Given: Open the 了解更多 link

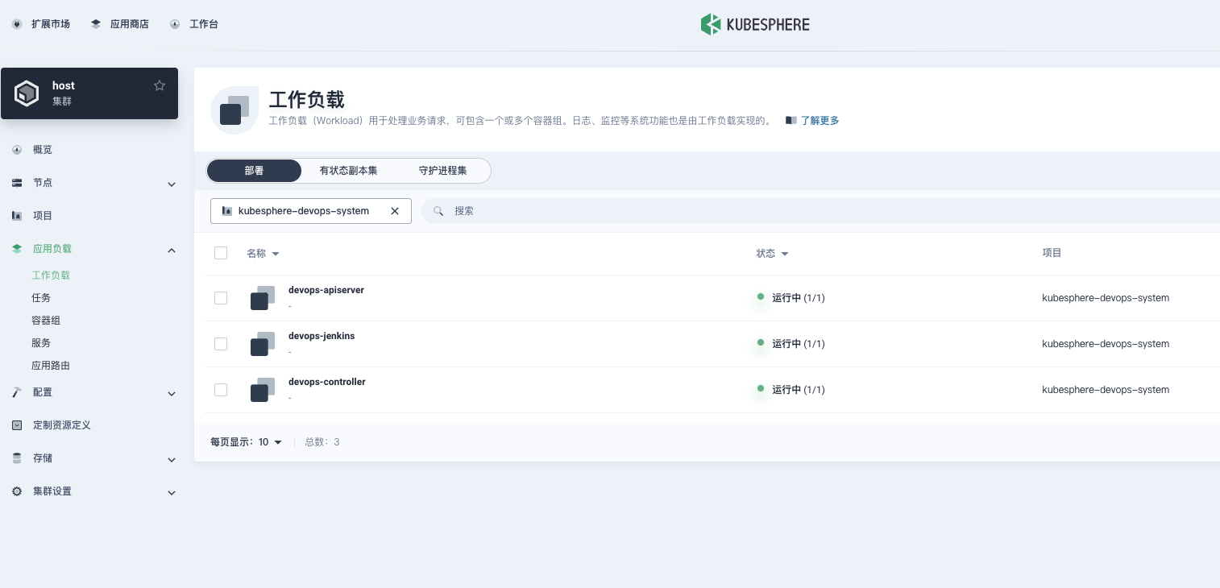Looking at the screenshot, I should tap(820, 121).
